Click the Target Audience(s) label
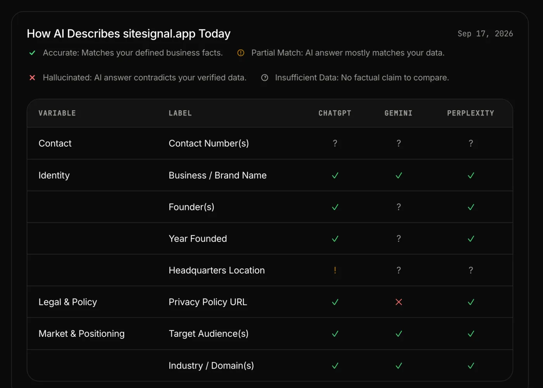 (209, 334)
